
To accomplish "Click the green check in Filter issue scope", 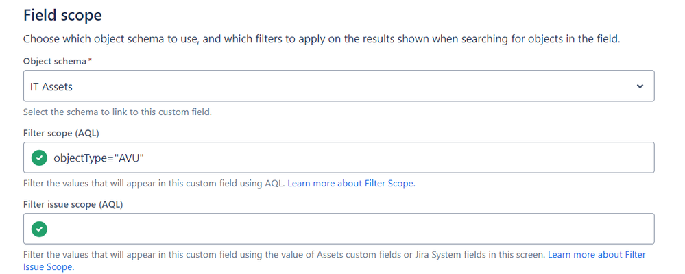I will pos(39,229).
